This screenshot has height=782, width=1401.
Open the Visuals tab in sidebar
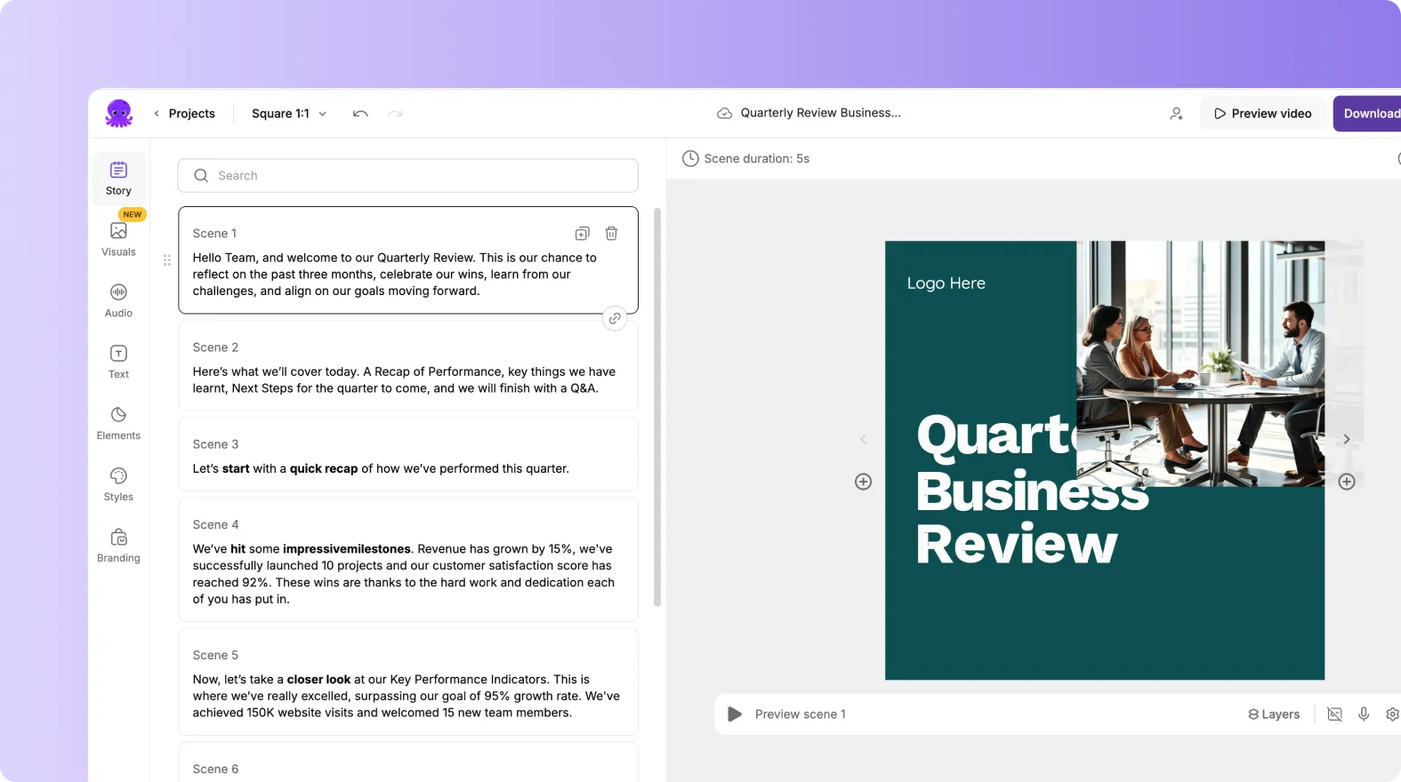pyautogui.click(x=118, y=239)
